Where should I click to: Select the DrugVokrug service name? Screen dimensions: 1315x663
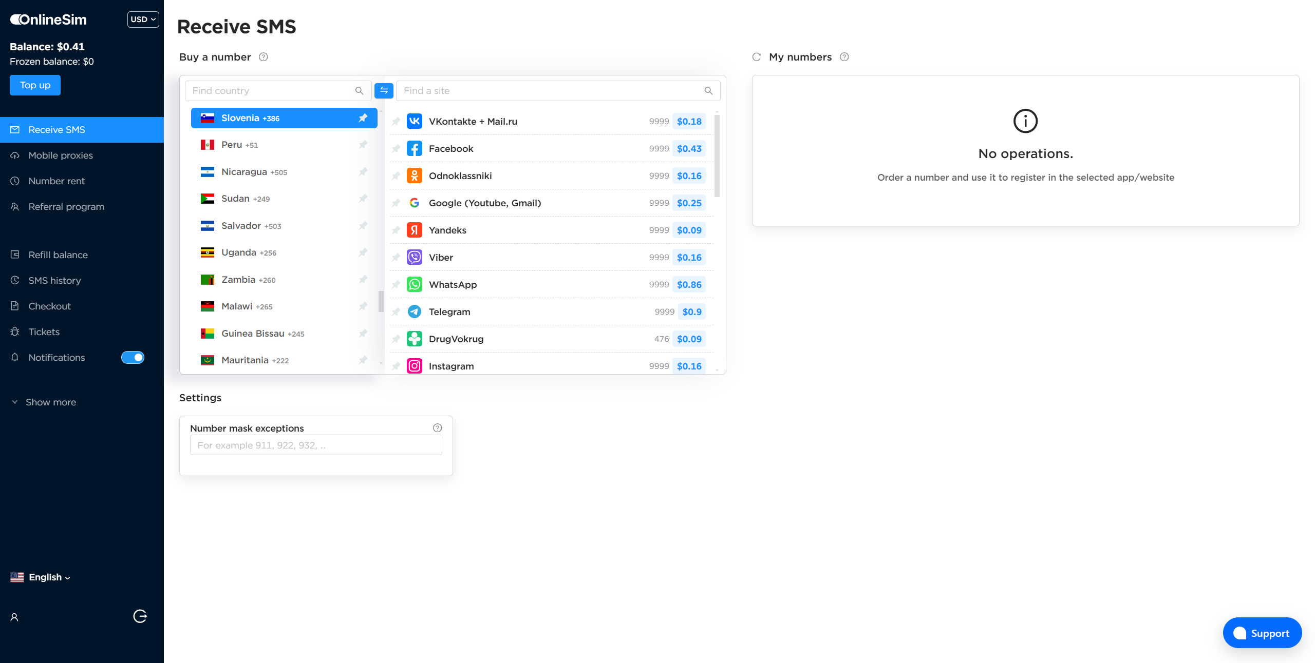click(x=456, y=339)
